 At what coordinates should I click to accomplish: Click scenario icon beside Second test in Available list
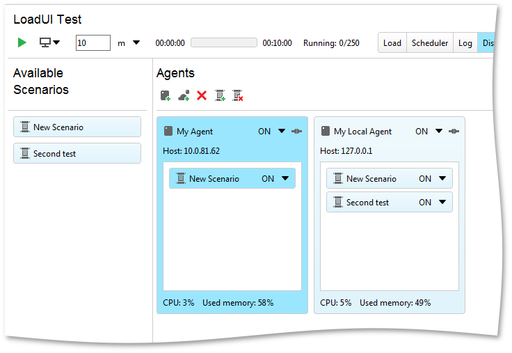click(25, 153)
